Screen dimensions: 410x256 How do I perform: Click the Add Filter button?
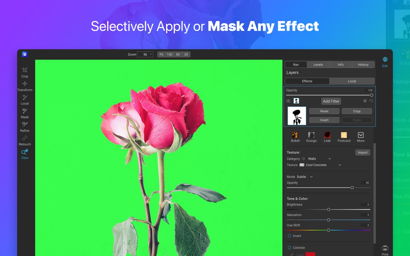[x=331, y=101]
